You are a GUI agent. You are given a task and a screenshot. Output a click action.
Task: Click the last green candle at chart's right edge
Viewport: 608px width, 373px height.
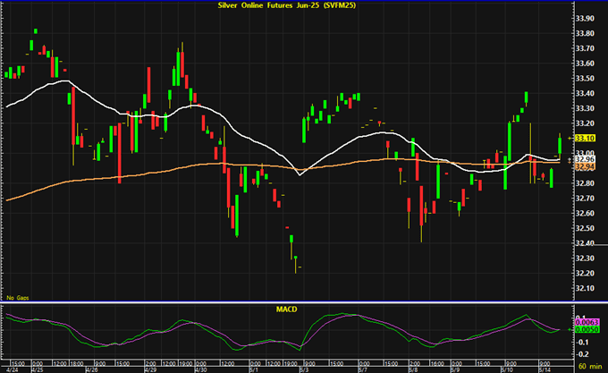560,143
